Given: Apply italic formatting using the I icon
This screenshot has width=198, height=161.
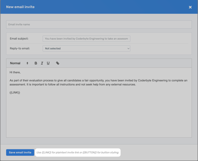Looking at the screenshot, I should 42,63.
